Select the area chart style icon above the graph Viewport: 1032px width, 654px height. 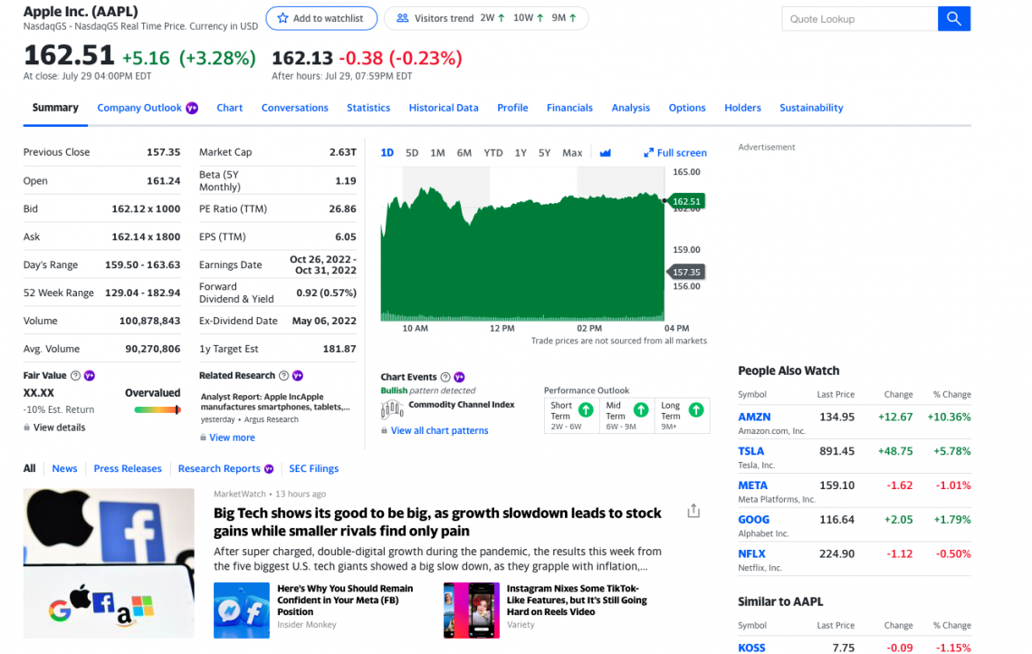click(x=605, y=152)
